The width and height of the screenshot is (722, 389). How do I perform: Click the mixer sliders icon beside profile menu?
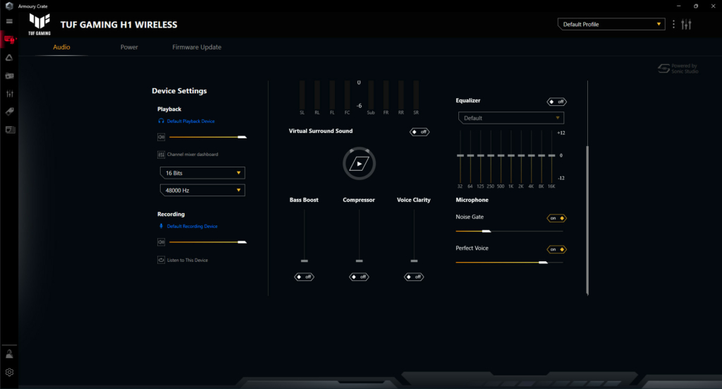tap(687, 24)
